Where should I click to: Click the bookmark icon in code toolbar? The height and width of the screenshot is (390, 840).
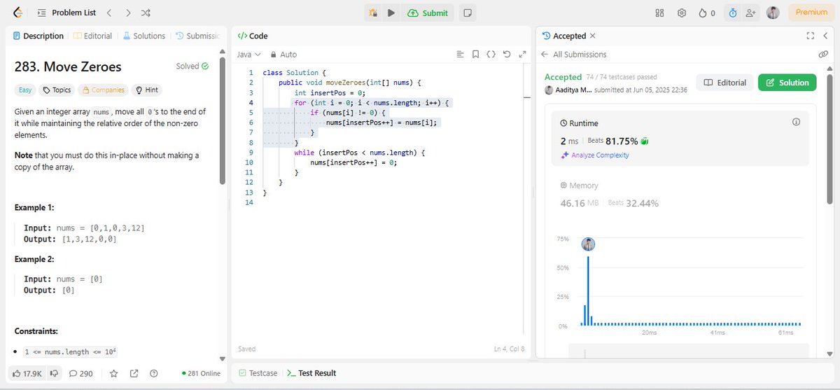[475, 54]
